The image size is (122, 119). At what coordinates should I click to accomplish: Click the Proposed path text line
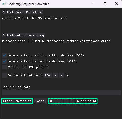pos(56,41)
